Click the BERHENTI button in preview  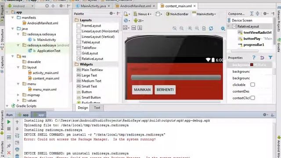165,90
